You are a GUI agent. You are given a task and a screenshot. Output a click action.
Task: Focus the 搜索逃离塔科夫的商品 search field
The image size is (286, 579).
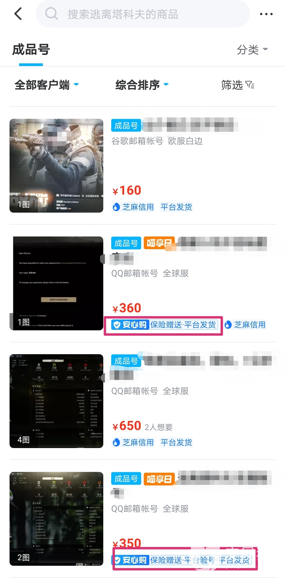click(x=143, y=14)
